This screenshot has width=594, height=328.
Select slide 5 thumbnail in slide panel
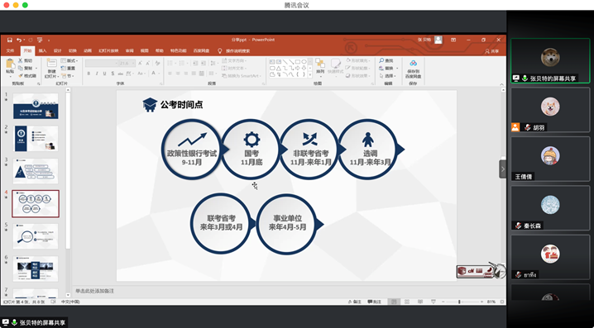point(36,235)
